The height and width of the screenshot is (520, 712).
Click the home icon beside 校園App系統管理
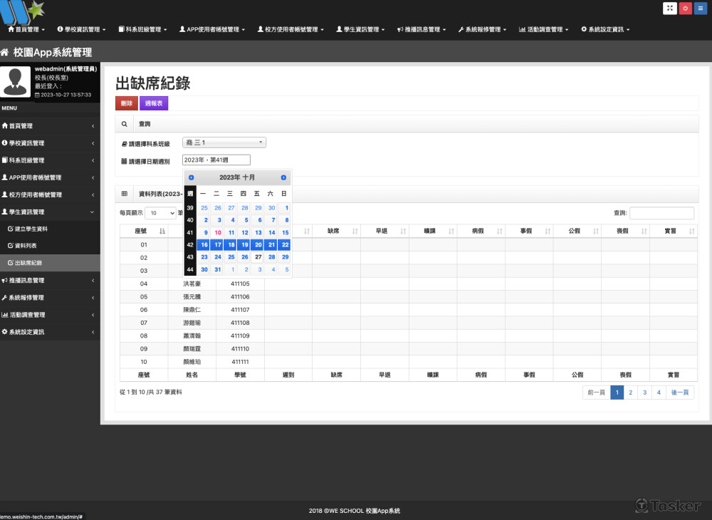[x=5, y=53]
